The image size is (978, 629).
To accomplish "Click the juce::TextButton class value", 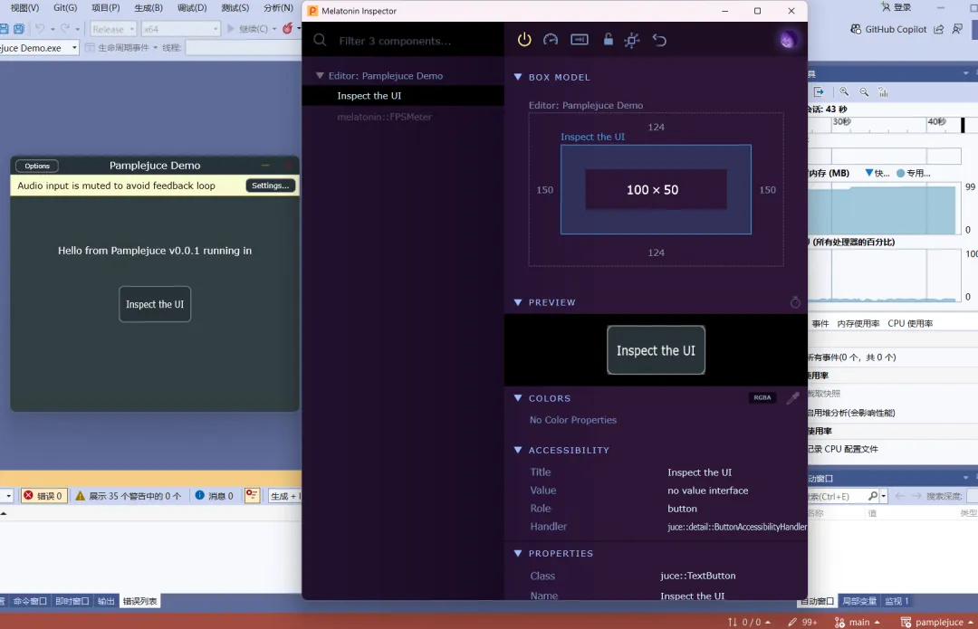I will pyautogui.click(x=697, y=576).
